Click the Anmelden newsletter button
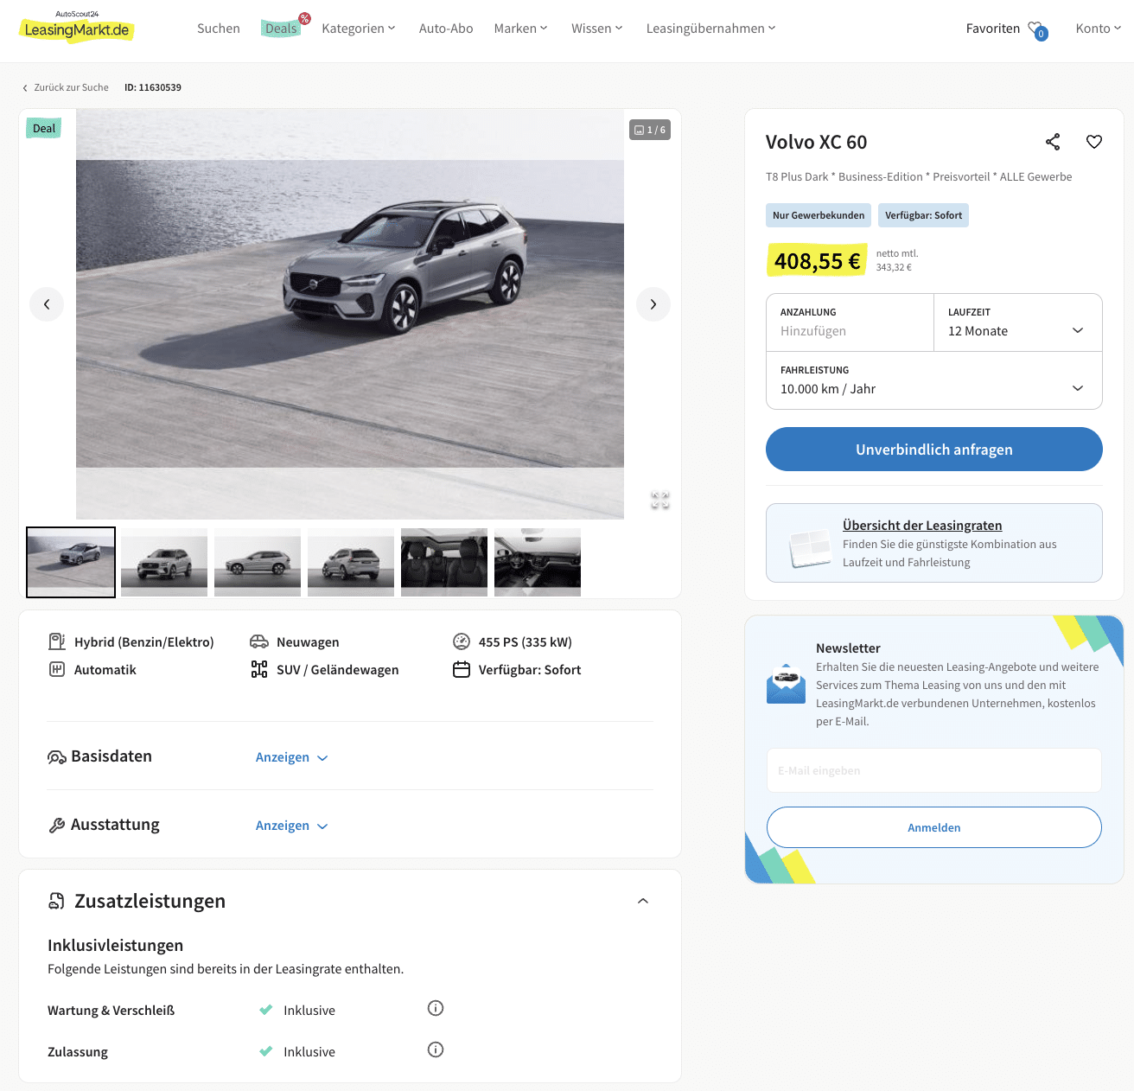This screenshot has height=1091, width=1134. pos(933,827)
